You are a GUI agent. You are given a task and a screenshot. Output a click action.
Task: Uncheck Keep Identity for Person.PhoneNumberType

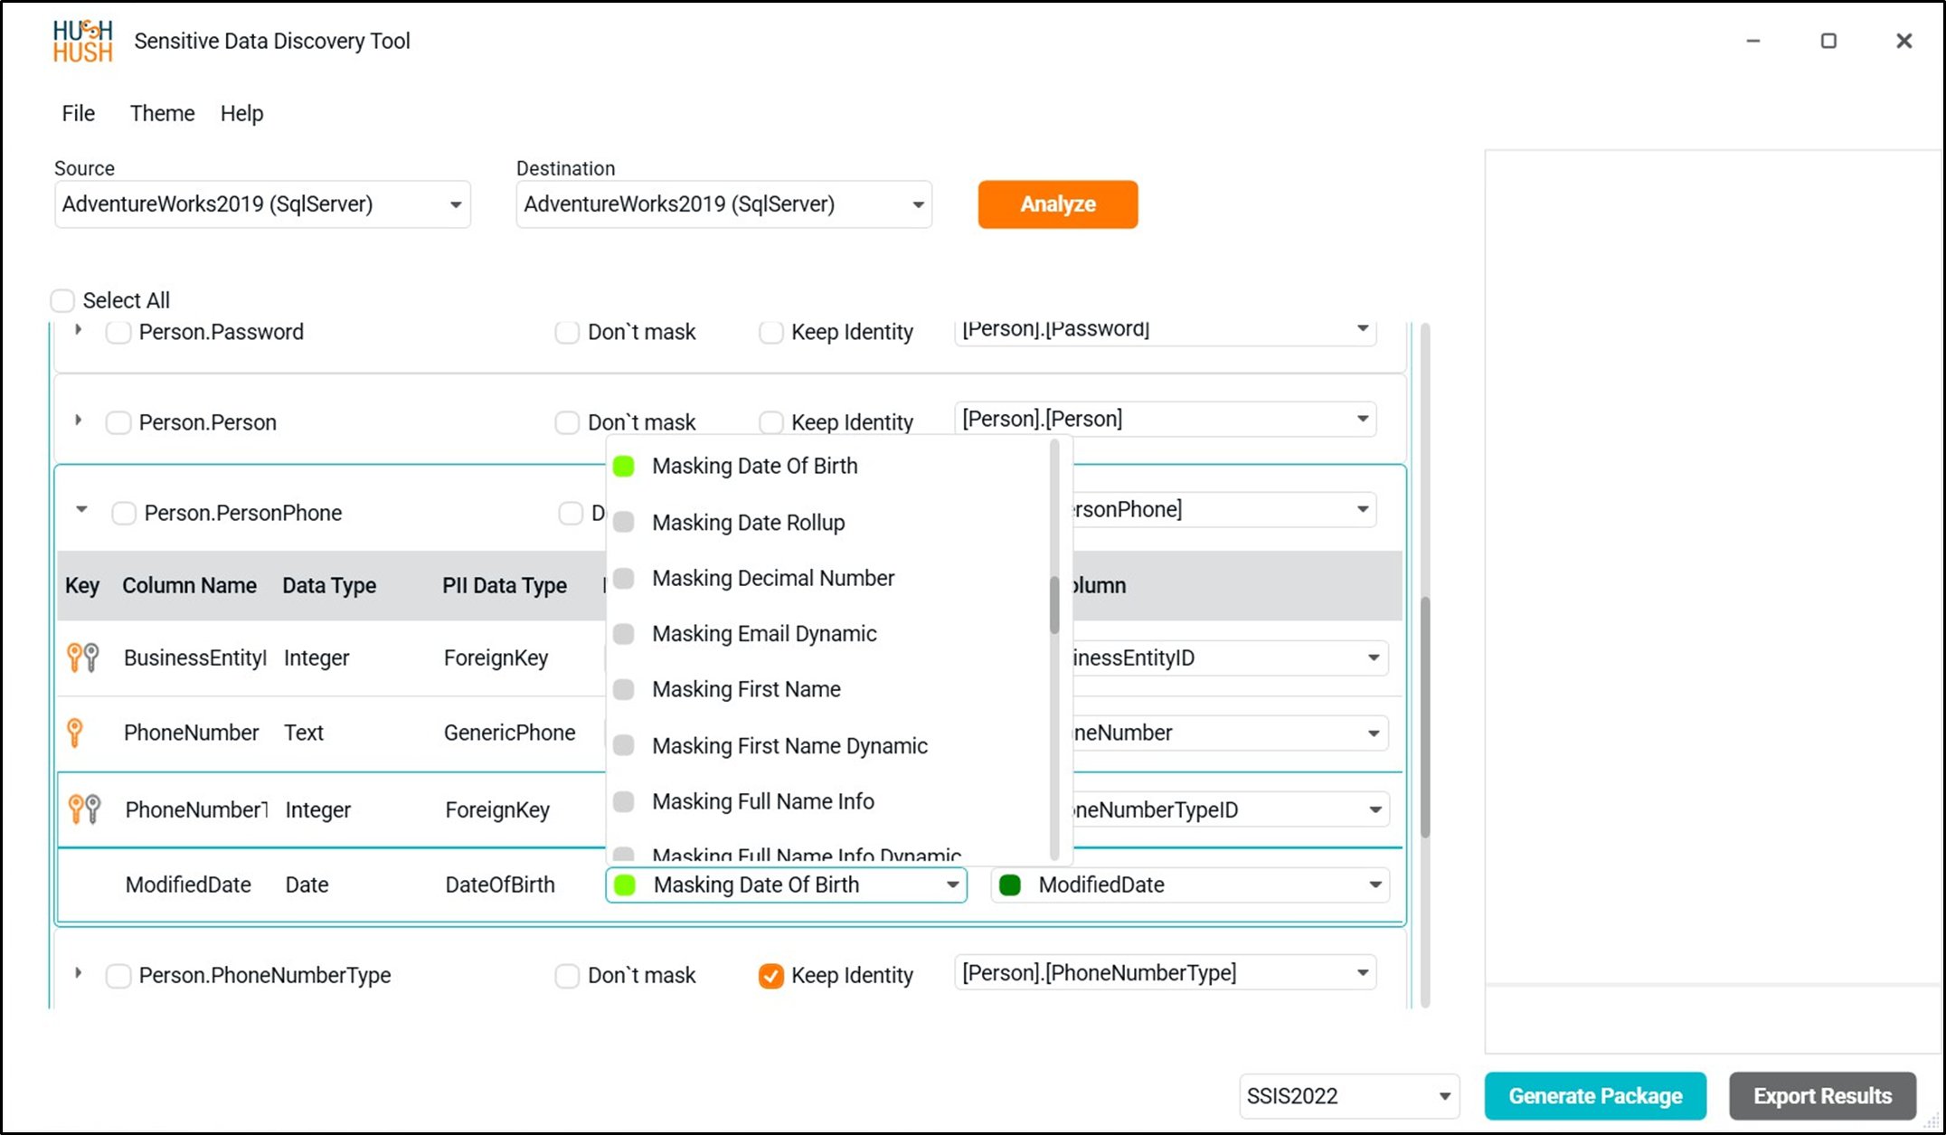click(x=771, y=976)
